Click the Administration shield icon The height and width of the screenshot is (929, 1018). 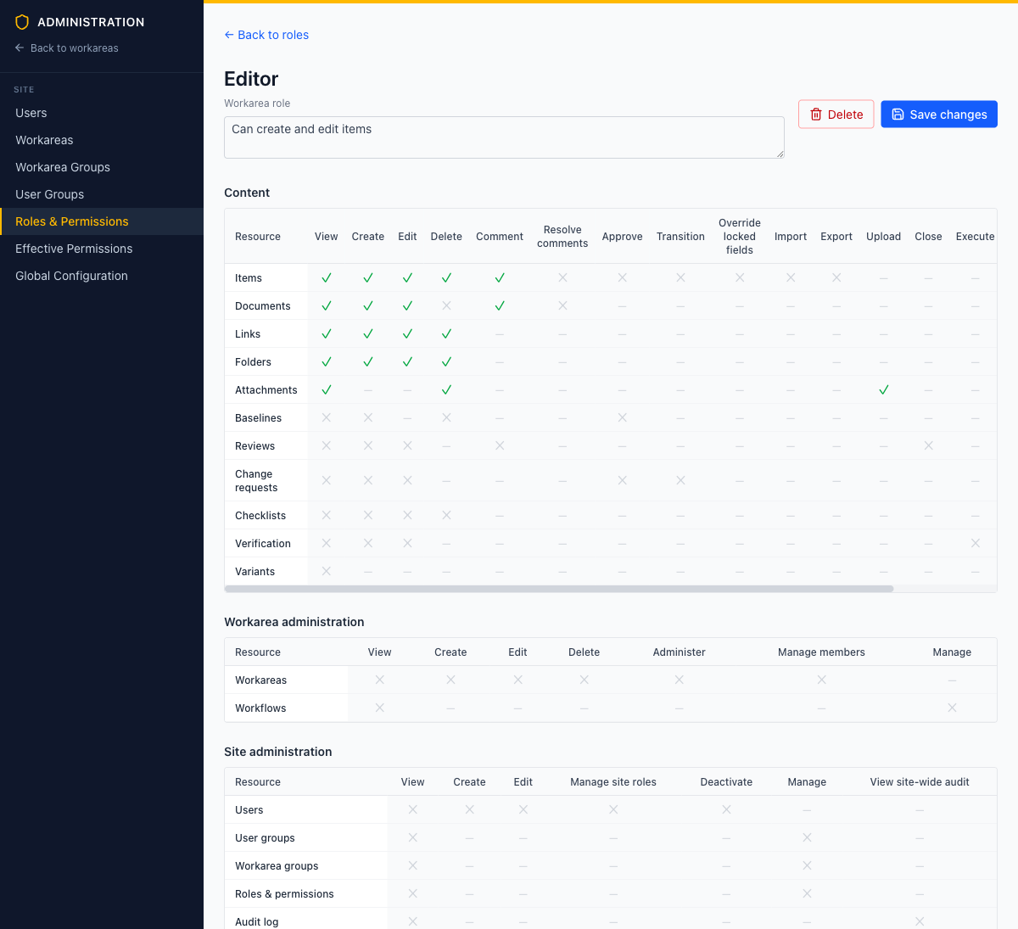(22, 22)
